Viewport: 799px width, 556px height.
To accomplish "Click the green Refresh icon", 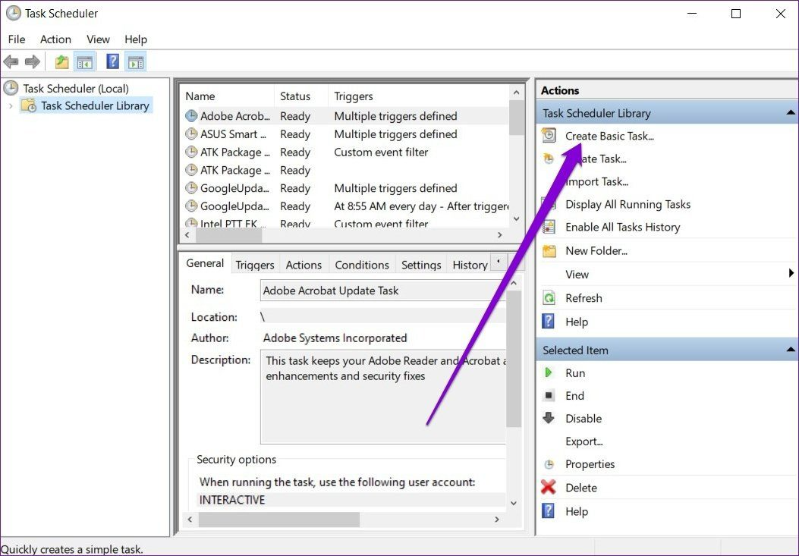I will (549, 297).
